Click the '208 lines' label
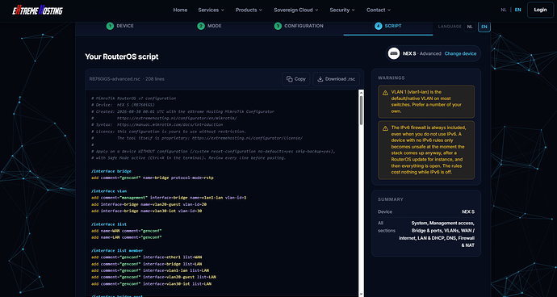 click(155, 79)
